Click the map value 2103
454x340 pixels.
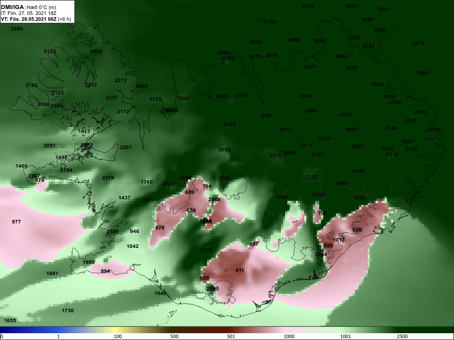58,93
